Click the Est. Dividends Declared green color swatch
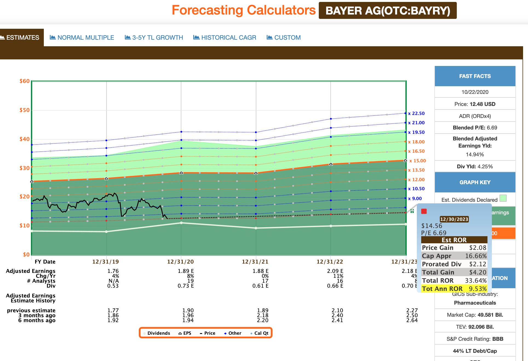This screenshot has width=528, height=361. point(503,198)
